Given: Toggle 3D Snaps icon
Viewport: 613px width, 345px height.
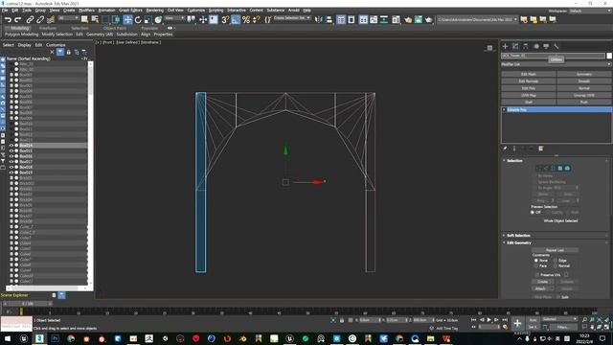Looking at the screenshot, I should [225, 19].
